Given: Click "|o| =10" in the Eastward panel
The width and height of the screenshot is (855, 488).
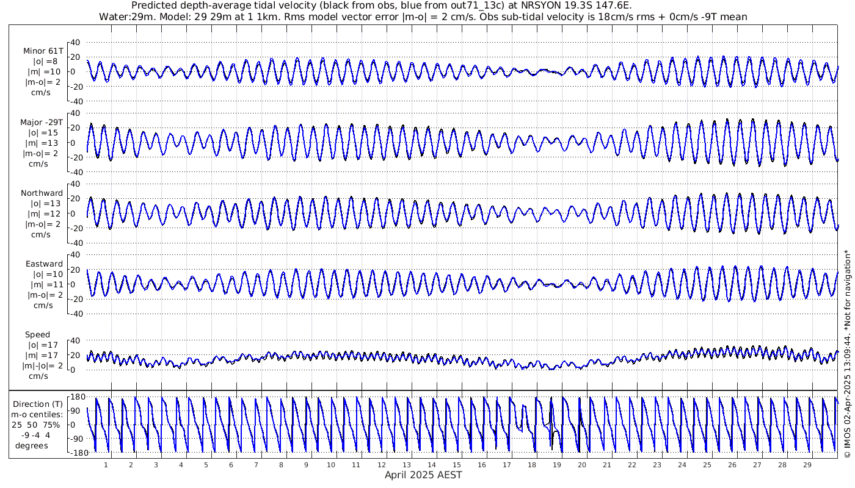Looking at the screenshot, I should click(x=45, y=274).
